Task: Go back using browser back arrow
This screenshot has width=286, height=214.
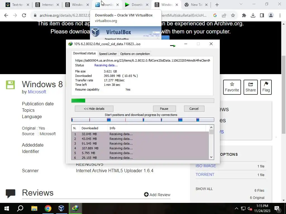Action: tap(6, 16)
